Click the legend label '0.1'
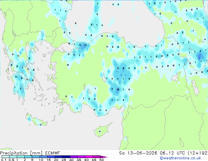The width and height of the screenshot is (208, 161). (4, 160)
